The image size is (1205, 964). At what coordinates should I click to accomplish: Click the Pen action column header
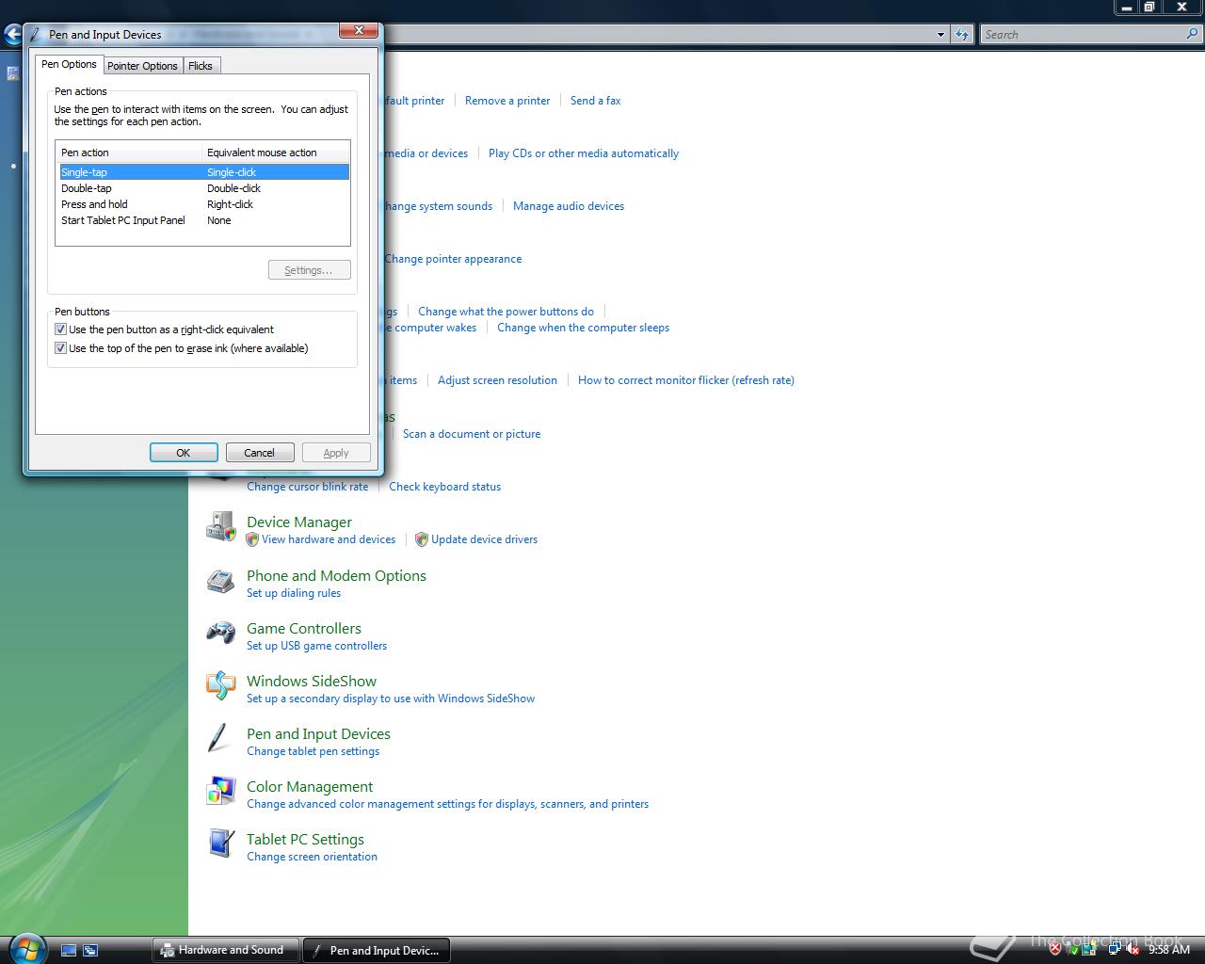point(130,153)
